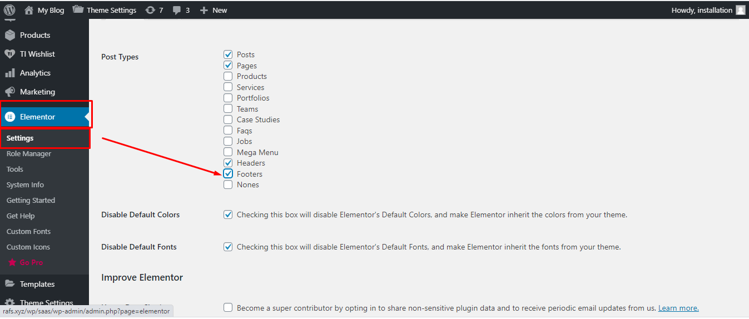Select Custom Fonts submenu item
The width and height of the screenshot is (749, 319).
point(28,231)
